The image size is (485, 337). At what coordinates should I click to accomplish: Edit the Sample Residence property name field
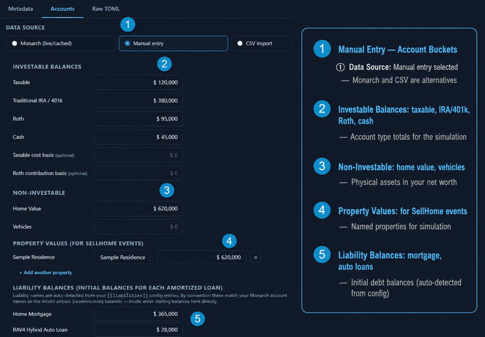[122, 257]
